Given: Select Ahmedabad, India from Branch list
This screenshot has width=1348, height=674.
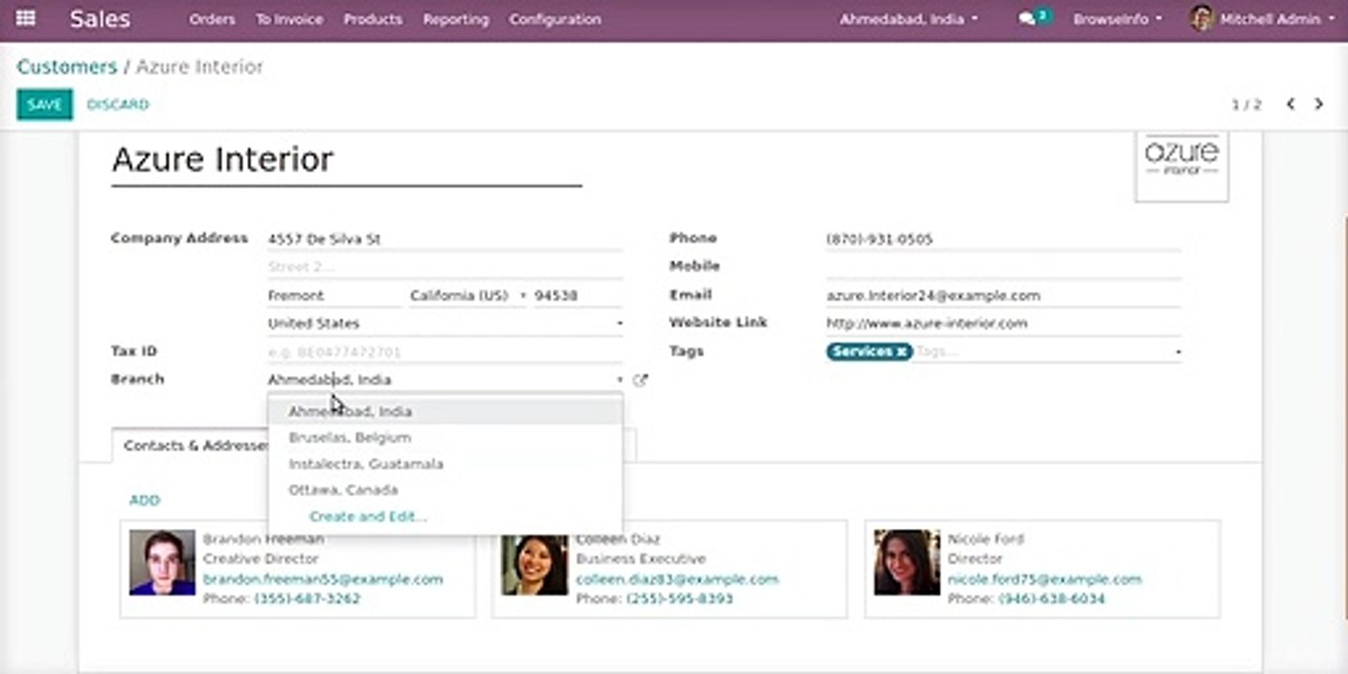Looking at the screenshot, I should 445,411.
